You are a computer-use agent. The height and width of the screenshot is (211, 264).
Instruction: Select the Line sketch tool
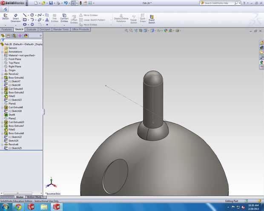coord(25,15)
